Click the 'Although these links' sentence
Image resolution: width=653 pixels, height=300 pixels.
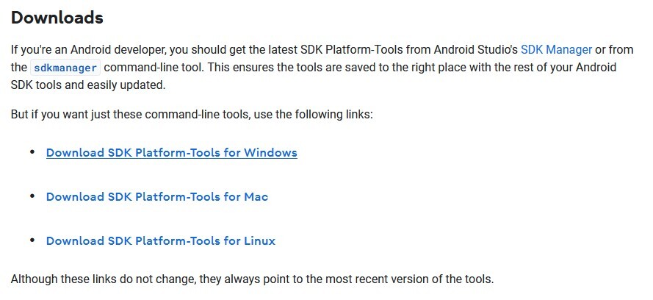tap(252, 279)
